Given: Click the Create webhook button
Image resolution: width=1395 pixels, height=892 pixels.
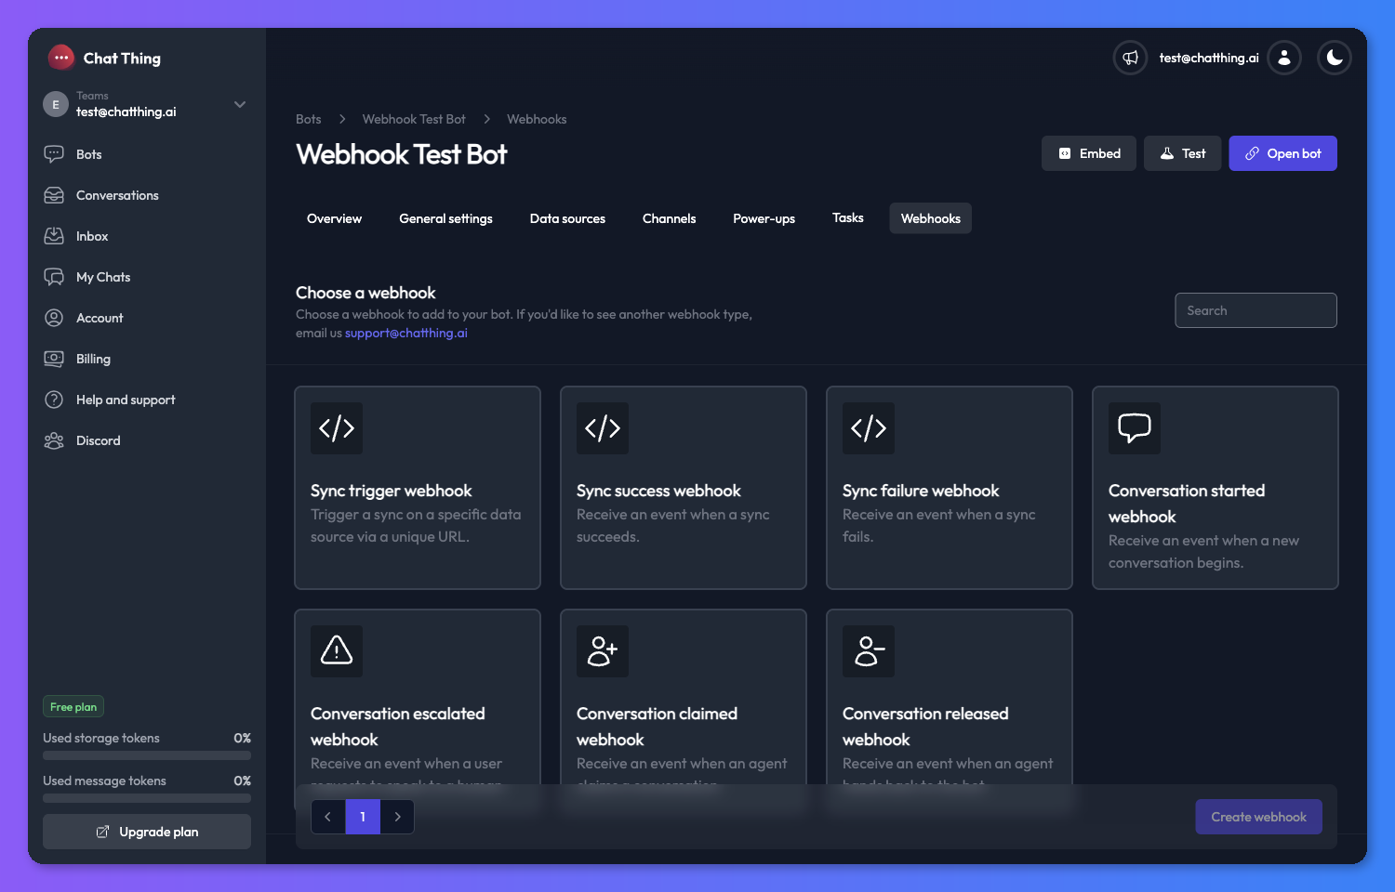Looking at the screenshot, I should click(1258, 817).
